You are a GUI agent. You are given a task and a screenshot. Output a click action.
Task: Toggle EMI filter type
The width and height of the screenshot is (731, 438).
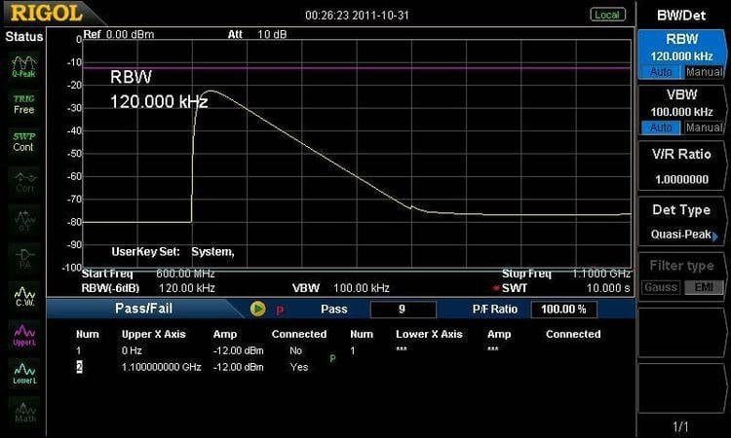pos(704,287)
